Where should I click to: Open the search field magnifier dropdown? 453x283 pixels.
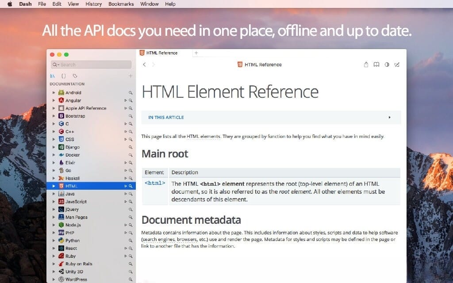56,65
